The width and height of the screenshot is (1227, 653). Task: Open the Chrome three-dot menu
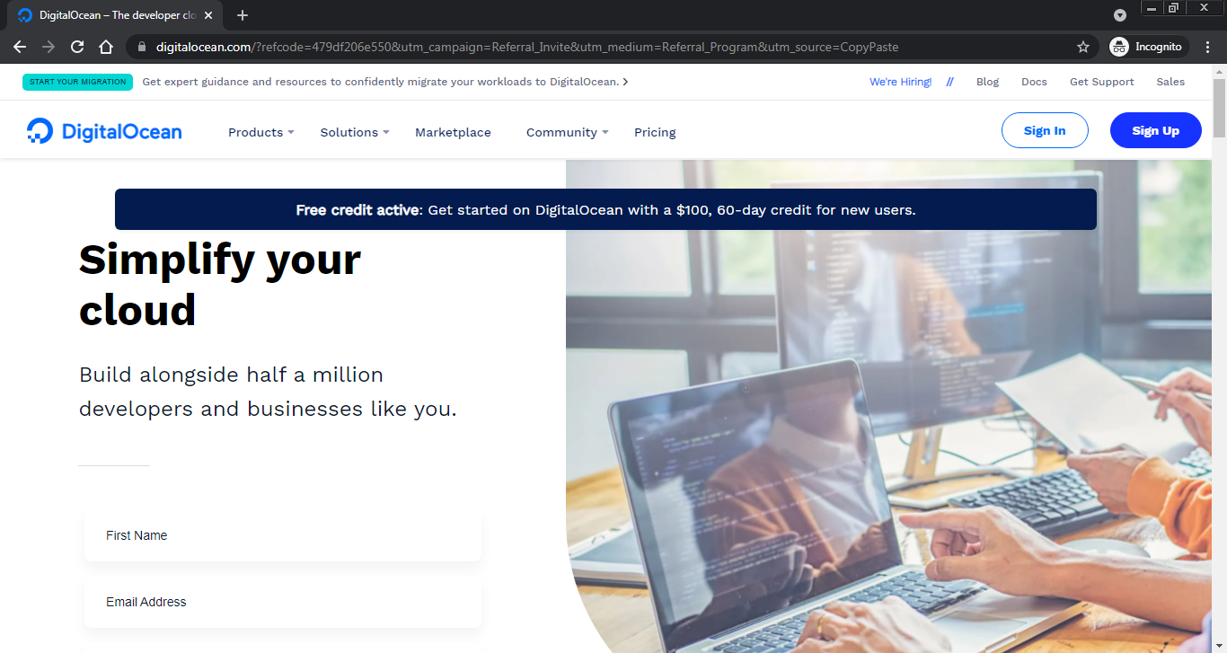click(1208, 47)
